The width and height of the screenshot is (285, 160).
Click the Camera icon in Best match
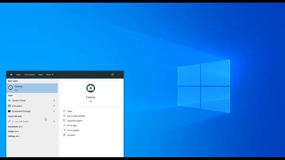point(11,88)
